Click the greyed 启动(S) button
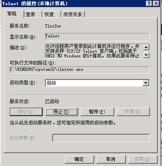The width and height of the screenshot is (162, 166). click(x=26, y=112)
